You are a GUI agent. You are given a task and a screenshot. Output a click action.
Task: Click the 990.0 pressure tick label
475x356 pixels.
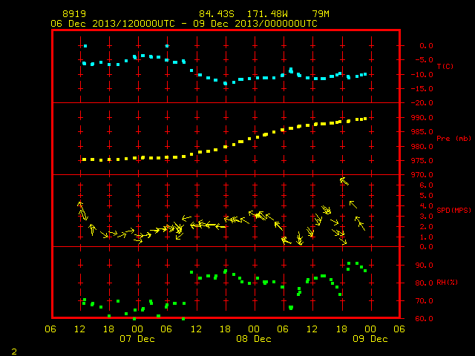point(422,118)
